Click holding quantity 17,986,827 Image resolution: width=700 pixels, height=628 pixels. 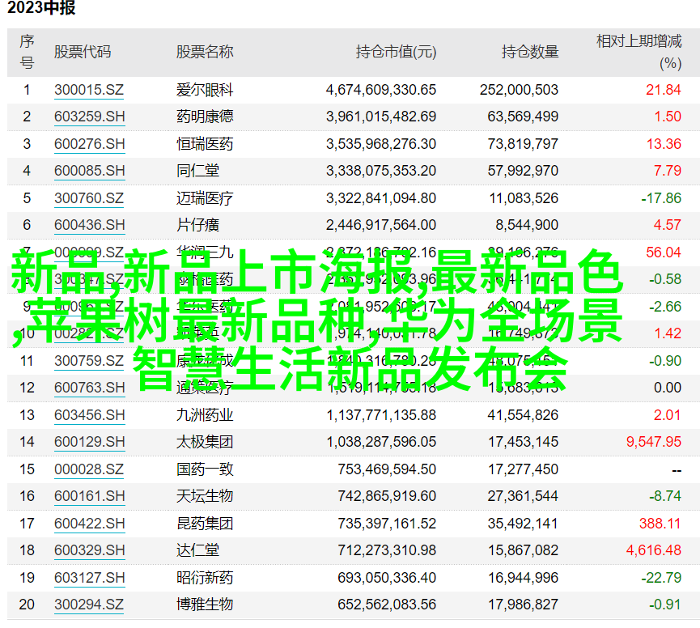[x=523, y=605]
